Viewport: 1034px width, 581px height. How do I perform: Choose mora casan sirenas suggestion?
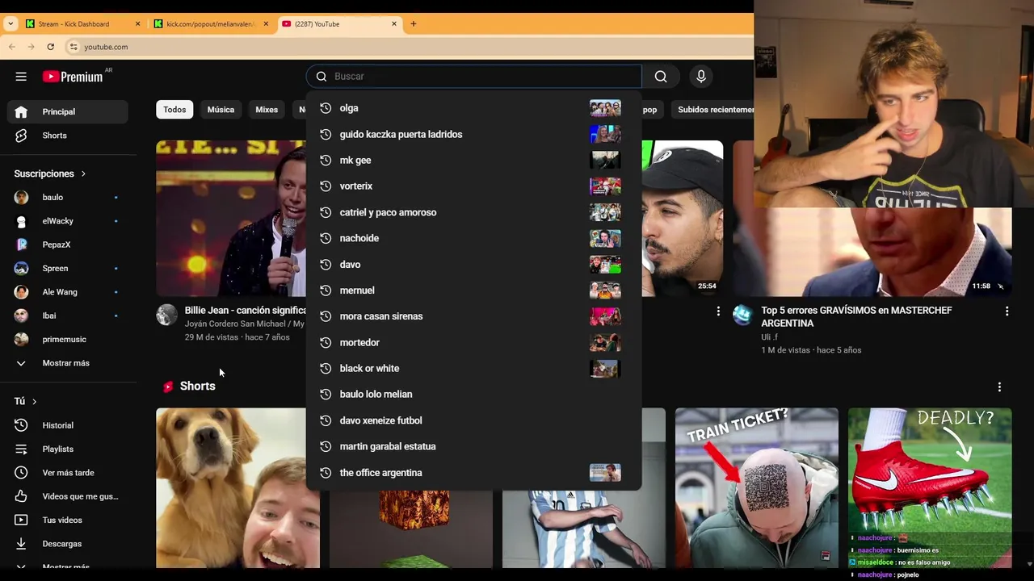pos(473,316)
